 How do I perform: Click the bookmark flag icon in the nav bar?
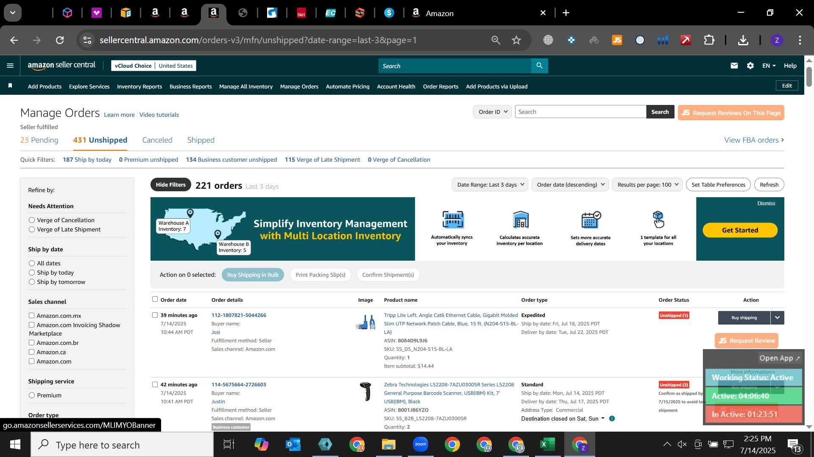click(x=10, y=86)
